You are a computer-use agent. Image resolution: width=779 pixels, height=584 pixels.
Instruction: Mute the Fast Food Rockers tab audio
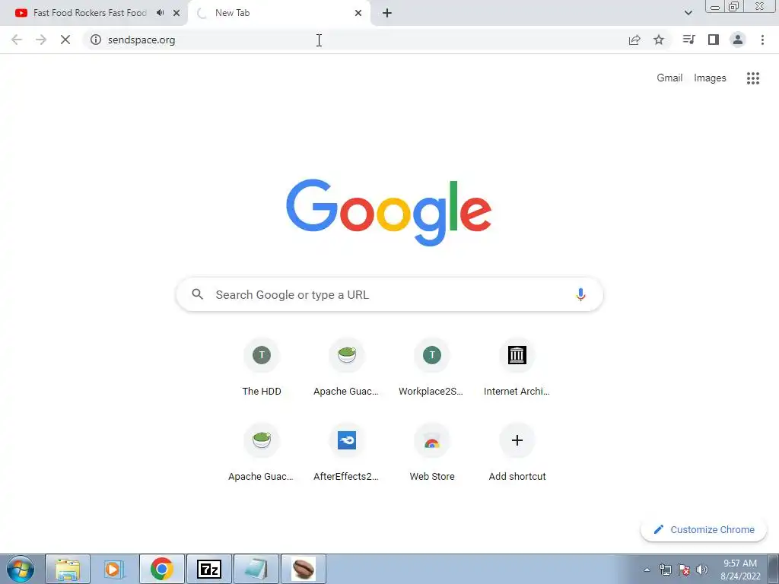160,13
